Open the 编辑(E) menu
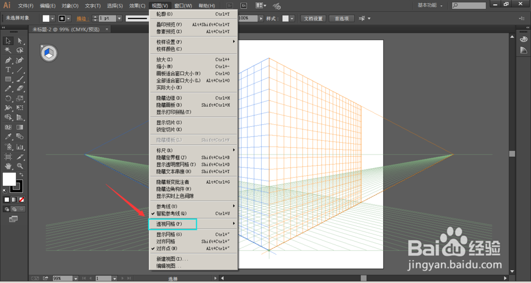Viewport: 531px width, 283px height. pyautogui.click(x=48, y=6)
